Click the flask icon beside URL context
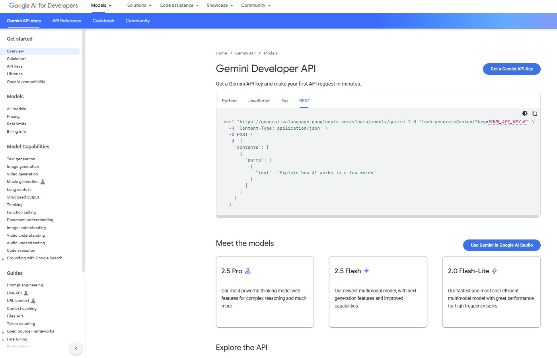Viewport: 557px width, 358px height. click(x=33, y=301)
